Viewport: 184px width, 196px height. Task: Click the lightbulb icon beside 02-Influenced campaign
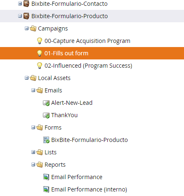(x=40, y=66)
